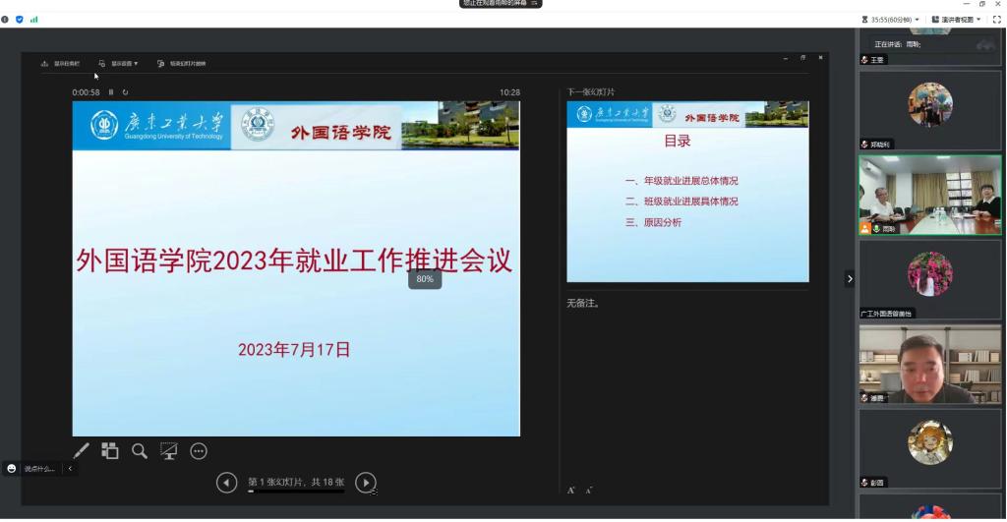Click End Slide Show button
The height and width of the screenshot is (522, 1007).
pos(182,64)
